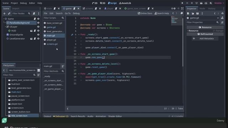Viewport: 228px width, 128px height.
Task: Open the Debug menu in top bar
Action: coord(23,3)
